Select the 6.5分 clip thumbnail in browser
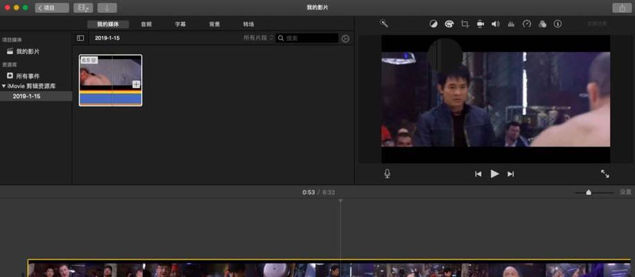This screenshot has width=635, height=277. [x=110, y=80]
